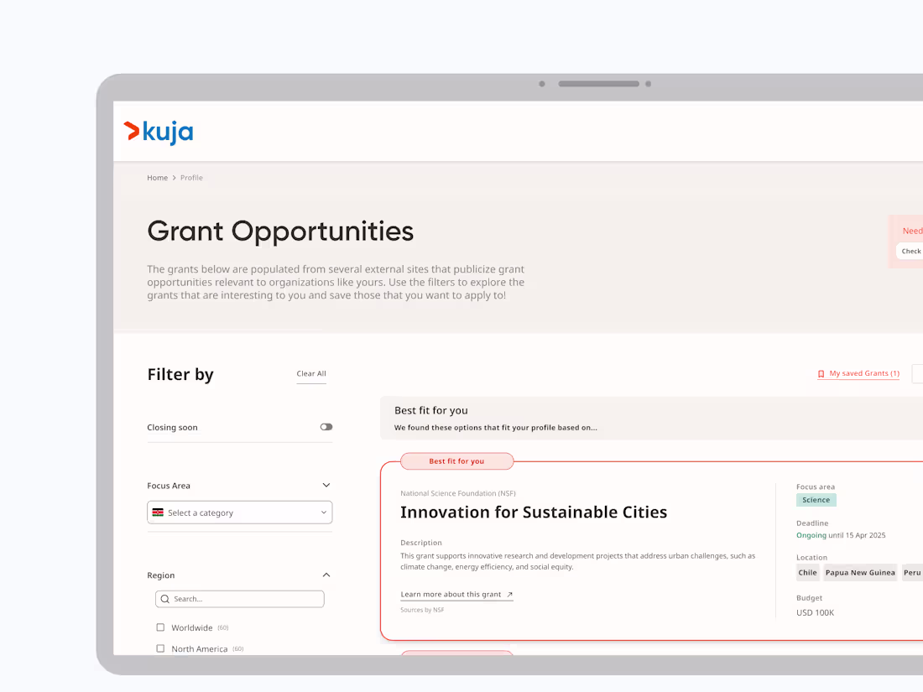
Task: Collapse the Focus Area section
Action: [x=326, y=485]
